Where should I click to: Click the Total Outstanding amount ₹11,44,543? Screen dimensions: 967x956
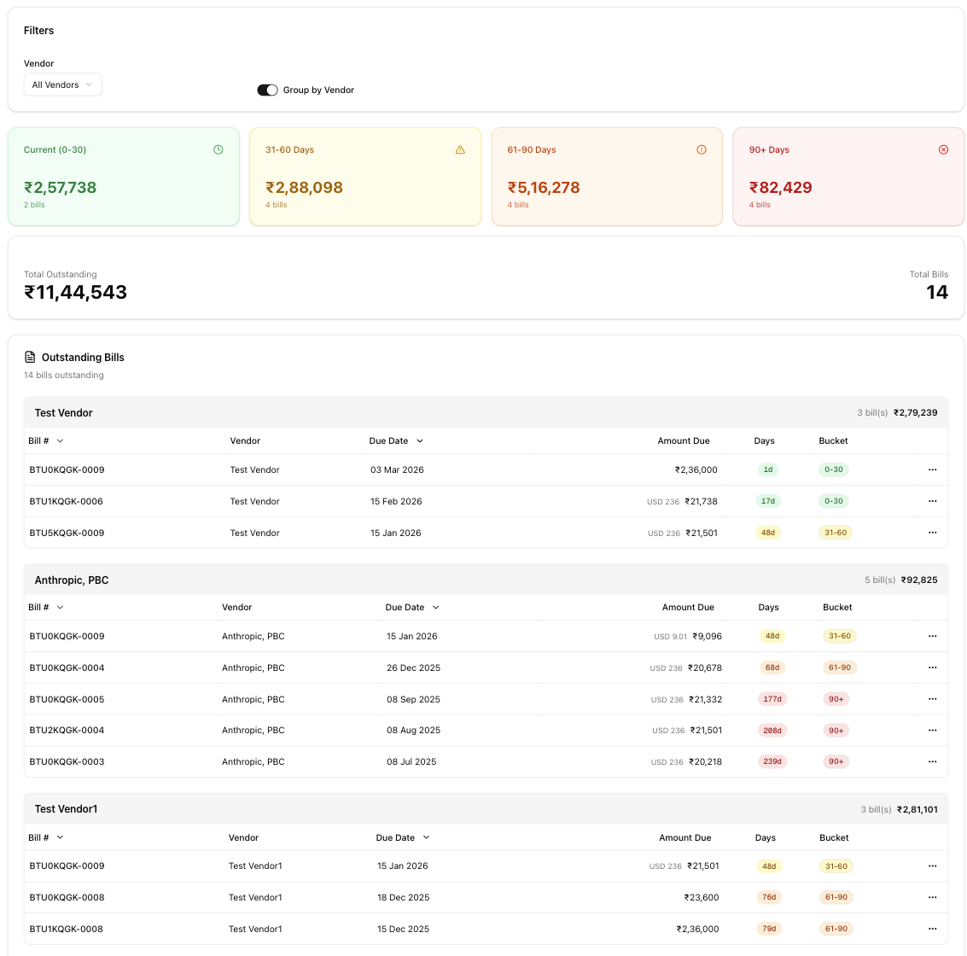76,292
